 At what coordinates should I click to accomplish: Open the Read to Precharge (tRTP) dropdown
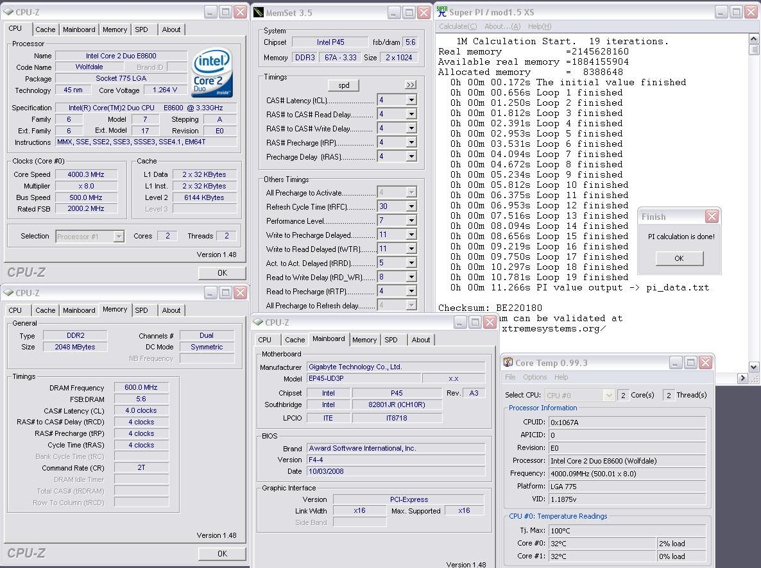coord(411,290)
